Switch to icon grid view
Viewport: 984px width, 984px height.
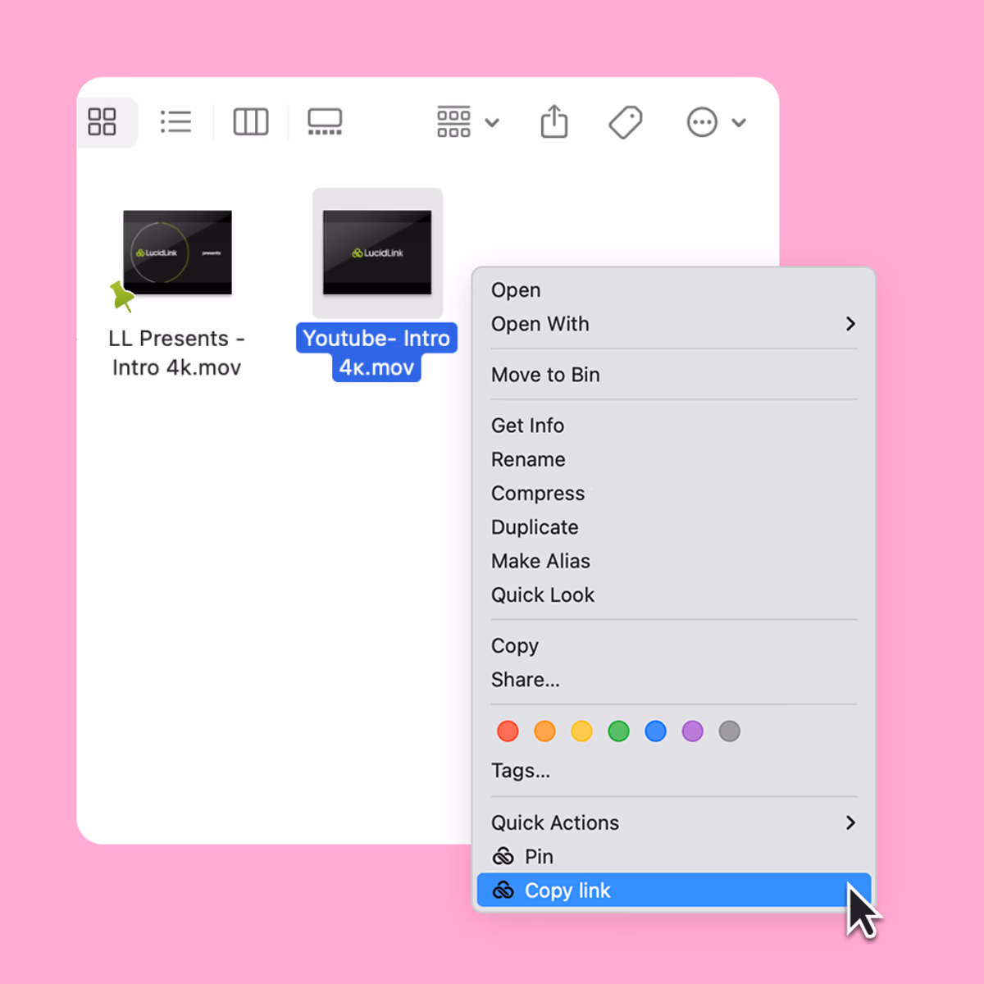[102, 122]
